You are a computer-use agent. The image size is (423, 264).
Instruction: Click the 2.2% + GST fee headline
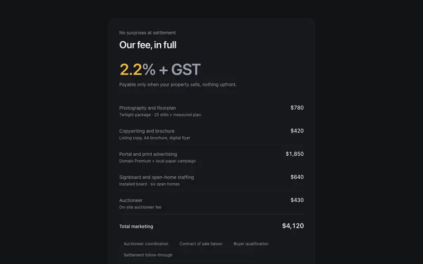click(160, 70)
